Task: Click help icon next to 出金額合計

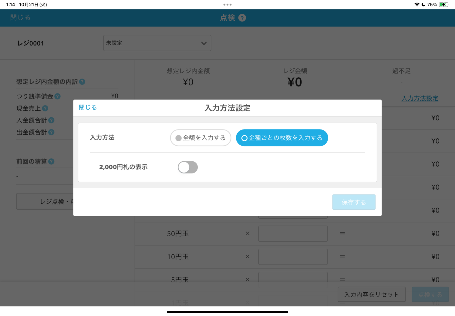Action: click(x=52, y=132)
